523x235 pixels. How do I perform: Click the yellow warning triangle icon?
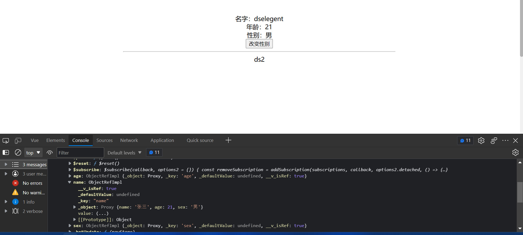point(15,192)
